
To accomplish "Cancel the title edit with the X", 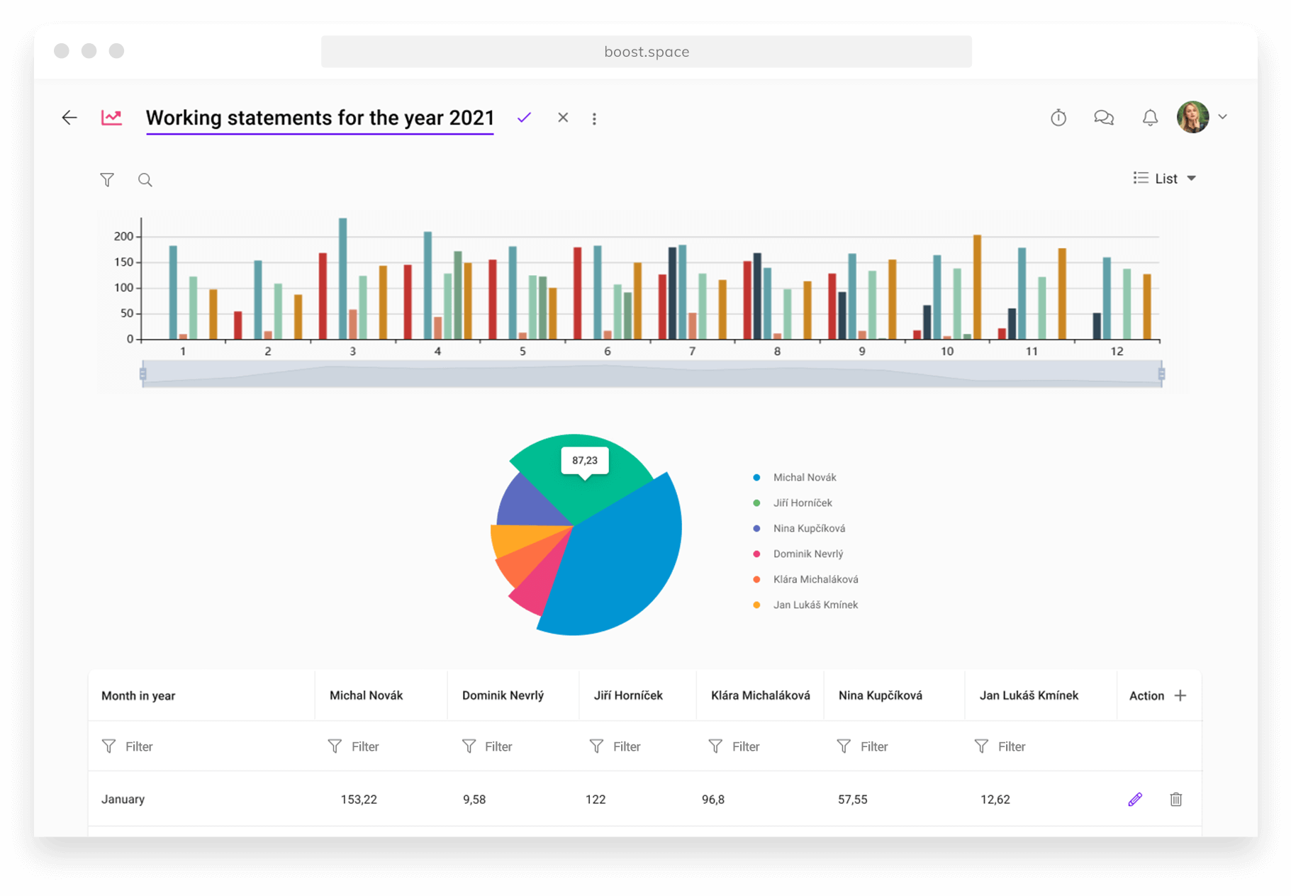I will [562, 117].
